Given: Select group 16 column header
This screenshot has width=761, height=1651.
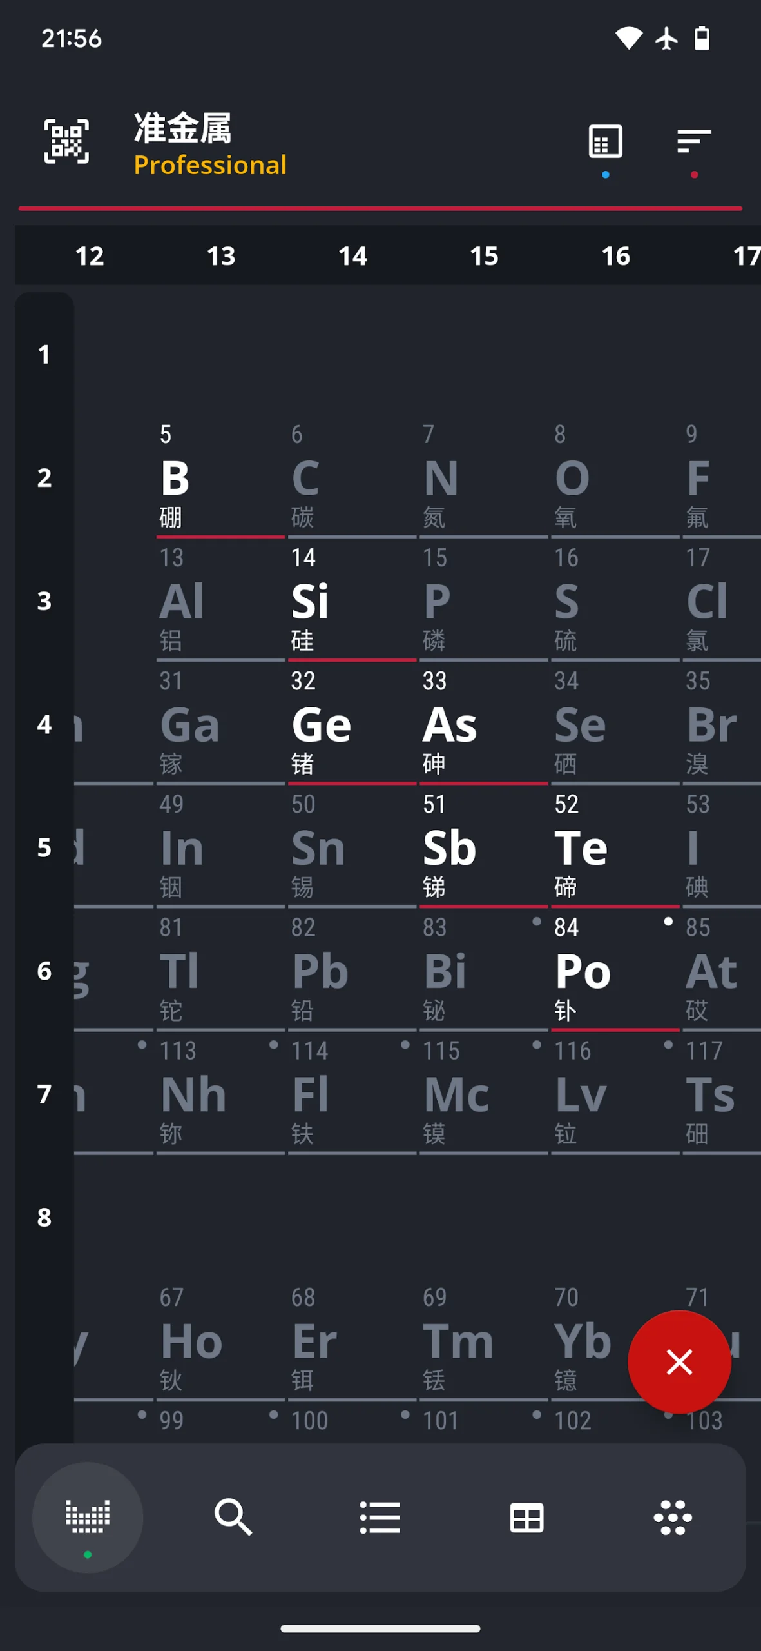Looking at the screenshot, I should pyautogui.click(x=615, y=256).
